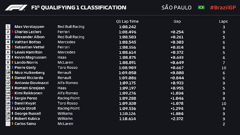Click the orange team color bar beside Lando Norris
240x135 pixels.
coord(12,62)
